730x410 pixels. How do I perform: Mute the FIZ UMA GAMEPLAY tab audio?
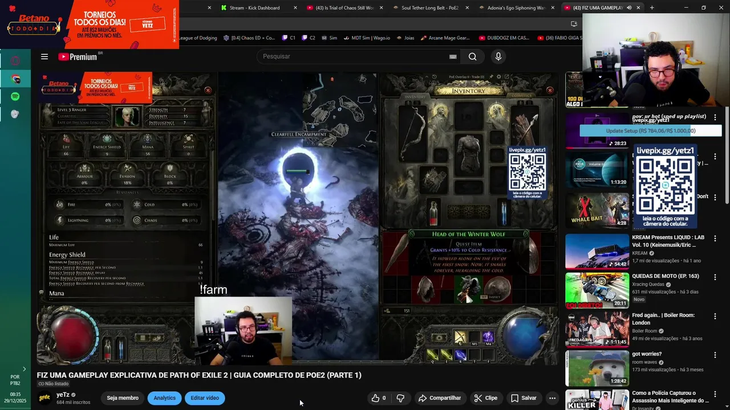click(629, 7)
